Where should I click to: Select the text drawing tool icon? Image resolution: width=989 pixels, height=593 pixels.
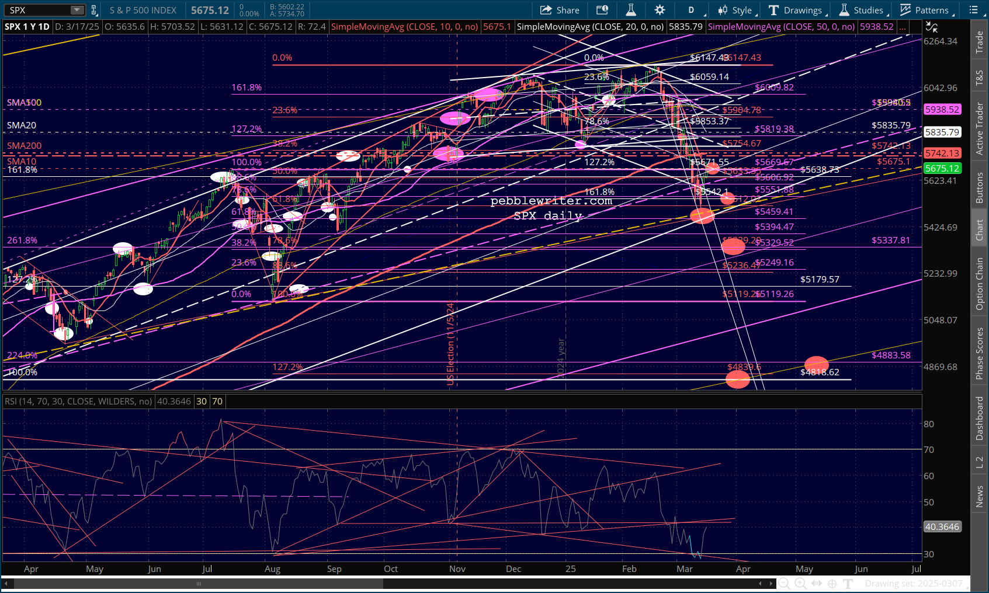click(848, 584)
